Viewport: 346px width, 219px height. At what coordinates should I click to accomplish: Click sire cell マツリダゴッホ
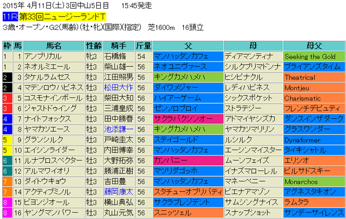tap(188, 171)
